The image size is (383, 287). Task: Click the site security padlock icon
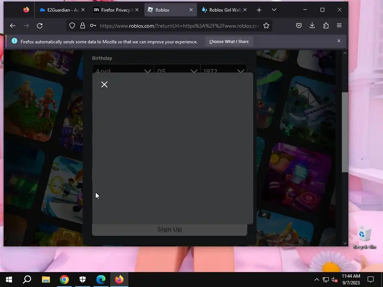pos(83,26)
